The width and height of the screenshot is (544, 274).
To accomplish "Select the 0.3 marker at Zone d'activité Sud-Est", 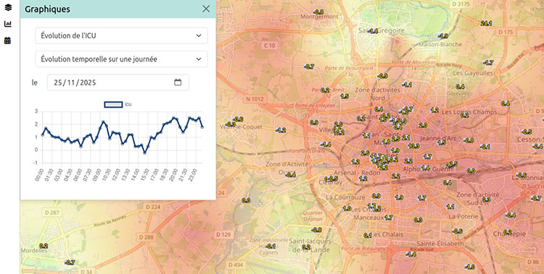I will click(486, 200).
